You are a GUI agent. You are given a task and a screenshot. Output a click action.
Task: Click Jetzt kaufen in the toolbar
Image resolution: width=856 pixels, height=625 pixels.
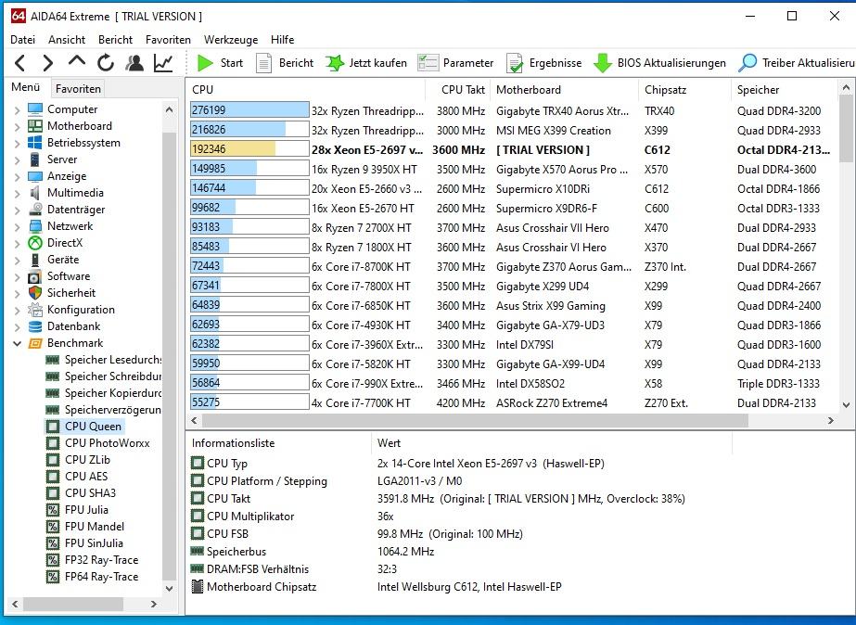[366, 63]
